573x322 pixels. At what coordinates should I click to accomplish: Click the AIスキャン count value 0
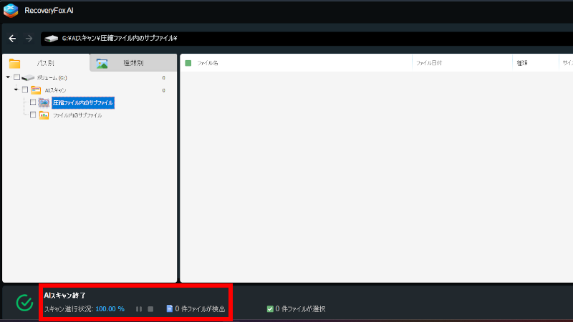(164, 90)
